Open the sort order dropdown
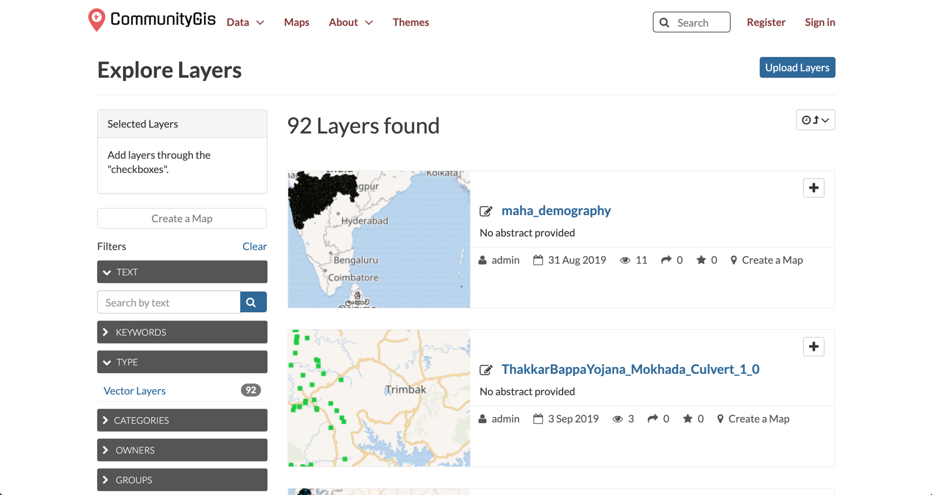The width and height of the screenshot is (932, 495). coord(815,120)
